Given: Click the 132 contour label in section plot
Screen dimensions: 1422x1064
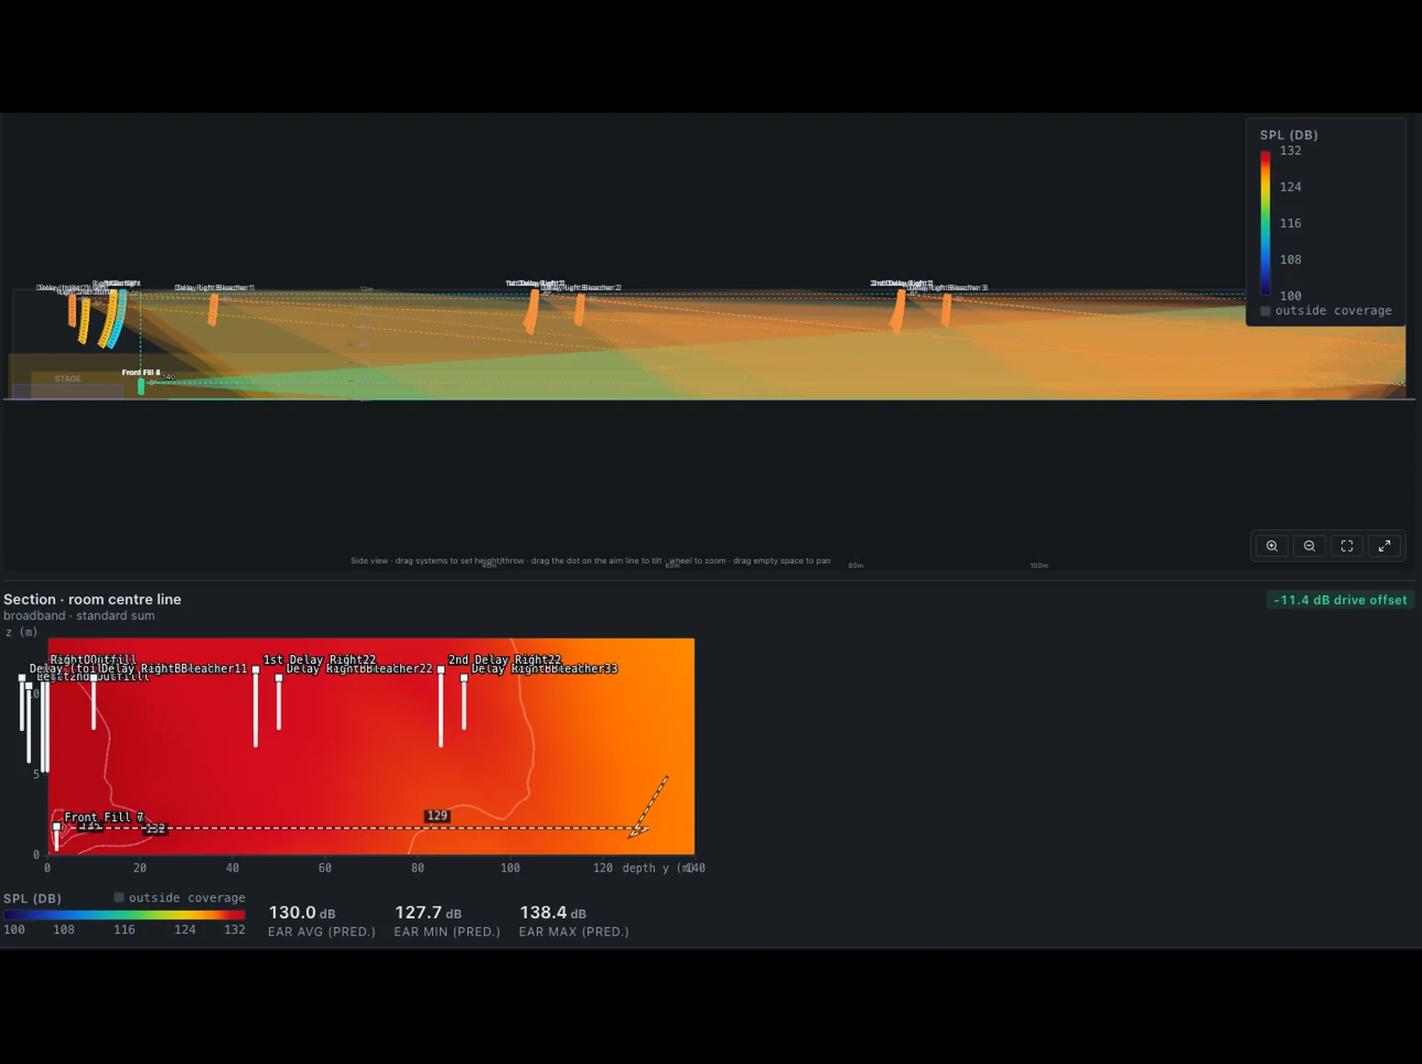Looking at the screenshot, I should point(155,828).
